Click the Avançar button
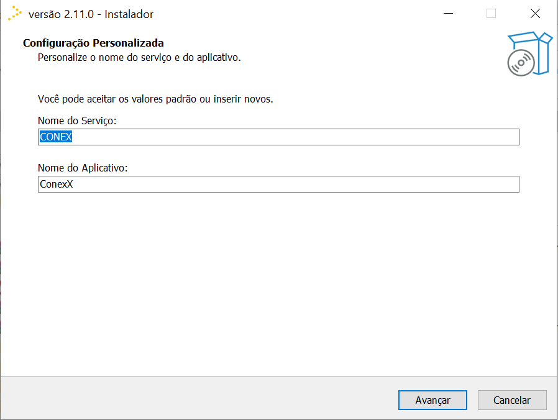The height and width of the screenshot is (420, 558). pyautogui.click(x=432, y=400)
